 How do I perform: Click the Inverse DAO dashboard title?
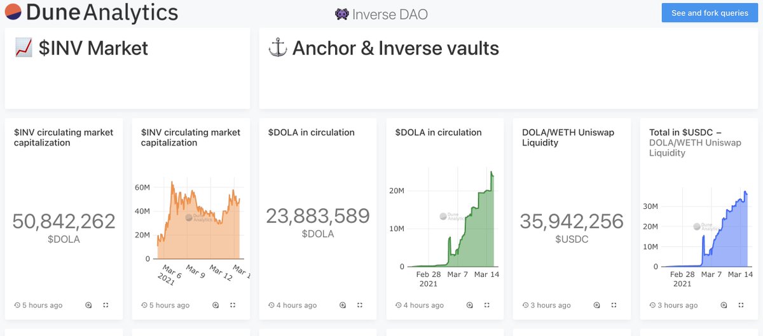(381, 13)
